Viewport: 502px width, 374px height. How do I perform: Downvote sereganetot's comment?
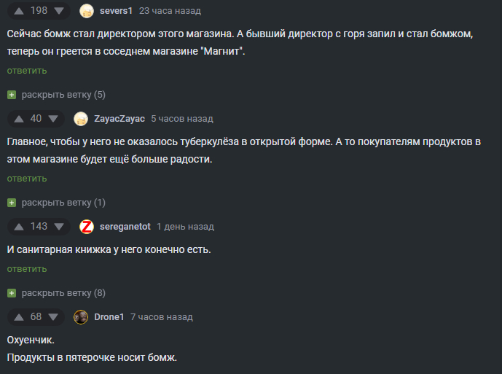59,227
